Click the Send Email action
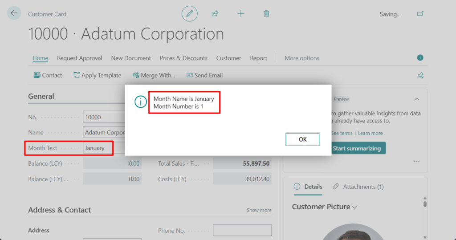 click(x=204, y=75)
